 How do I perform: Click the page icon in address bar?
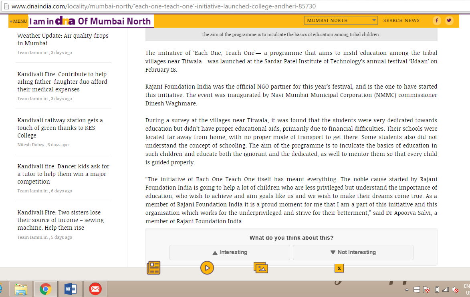tap(6, 6)
